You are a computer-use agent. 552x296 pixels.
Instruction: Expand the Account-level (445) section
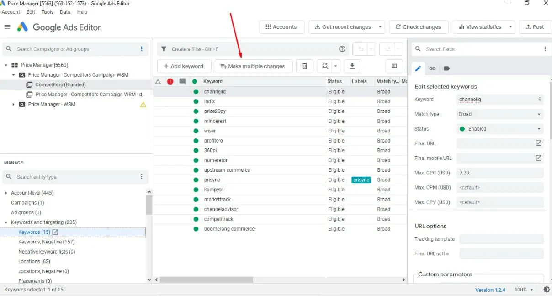click(x=6, y=193)
